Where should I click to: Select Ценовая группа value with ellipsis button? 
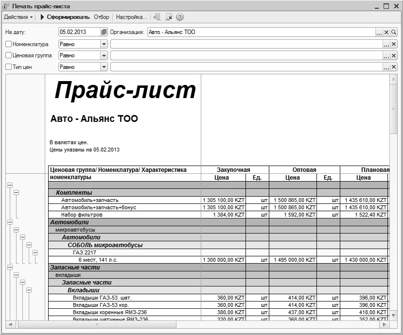[x=386, y=56]
